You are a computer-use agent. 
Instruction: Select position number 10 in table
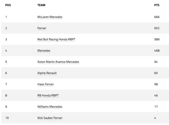click(7, 118)
